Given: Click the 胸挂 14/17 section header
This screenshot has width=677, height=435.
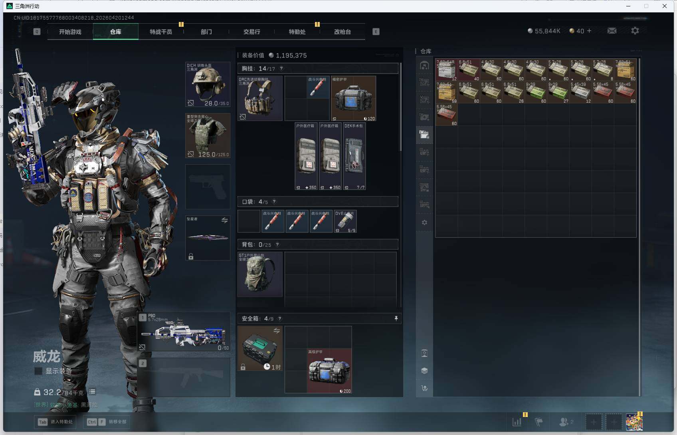Looking at the screenshot, I should point(318,68).
